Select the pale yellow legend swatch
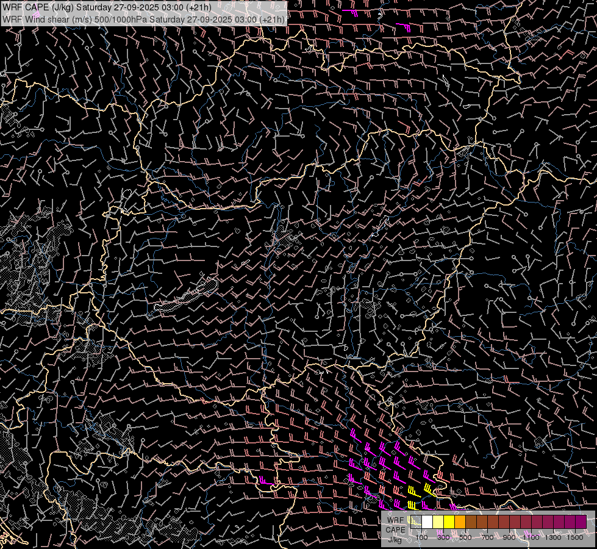The height and width of the screenshot is (549, 597). 438,522
